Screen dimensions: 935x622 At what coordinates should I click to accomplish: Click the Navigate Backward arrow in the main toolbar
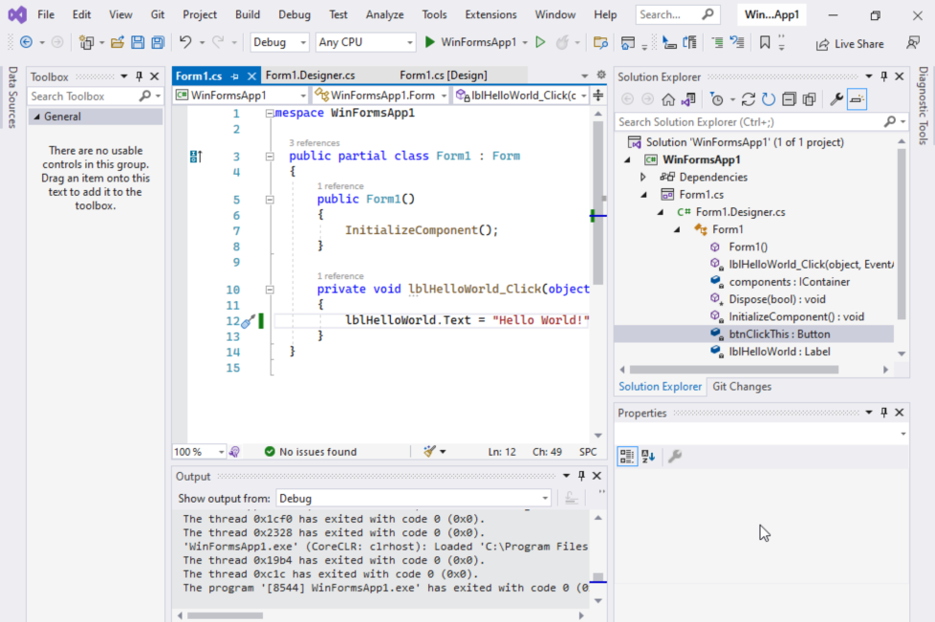coord(26,42)
